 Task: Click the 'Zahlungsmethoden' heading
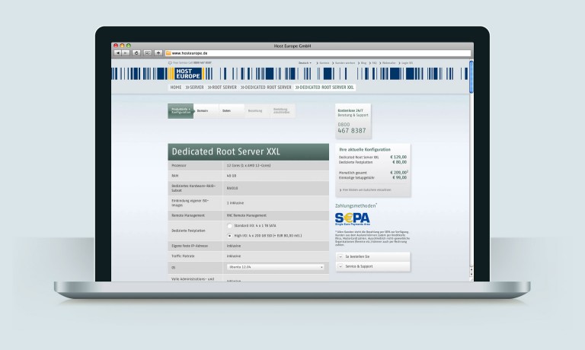tap(356, 205)
